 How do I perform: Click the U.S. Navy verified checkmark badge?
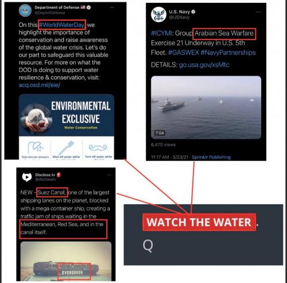[193, 11]
